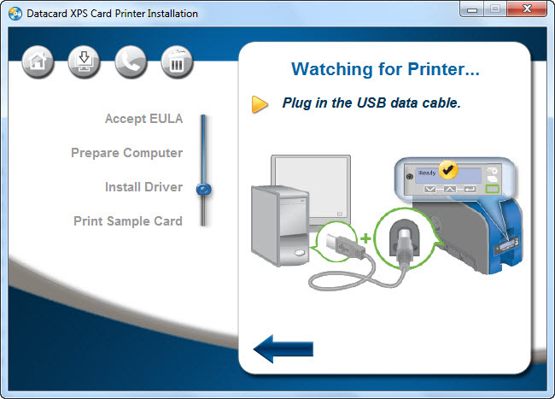This screenshot has height=399, width=555.
Task: Minimize the installation window
Action: pyautogui.click(x=471, y=9)
